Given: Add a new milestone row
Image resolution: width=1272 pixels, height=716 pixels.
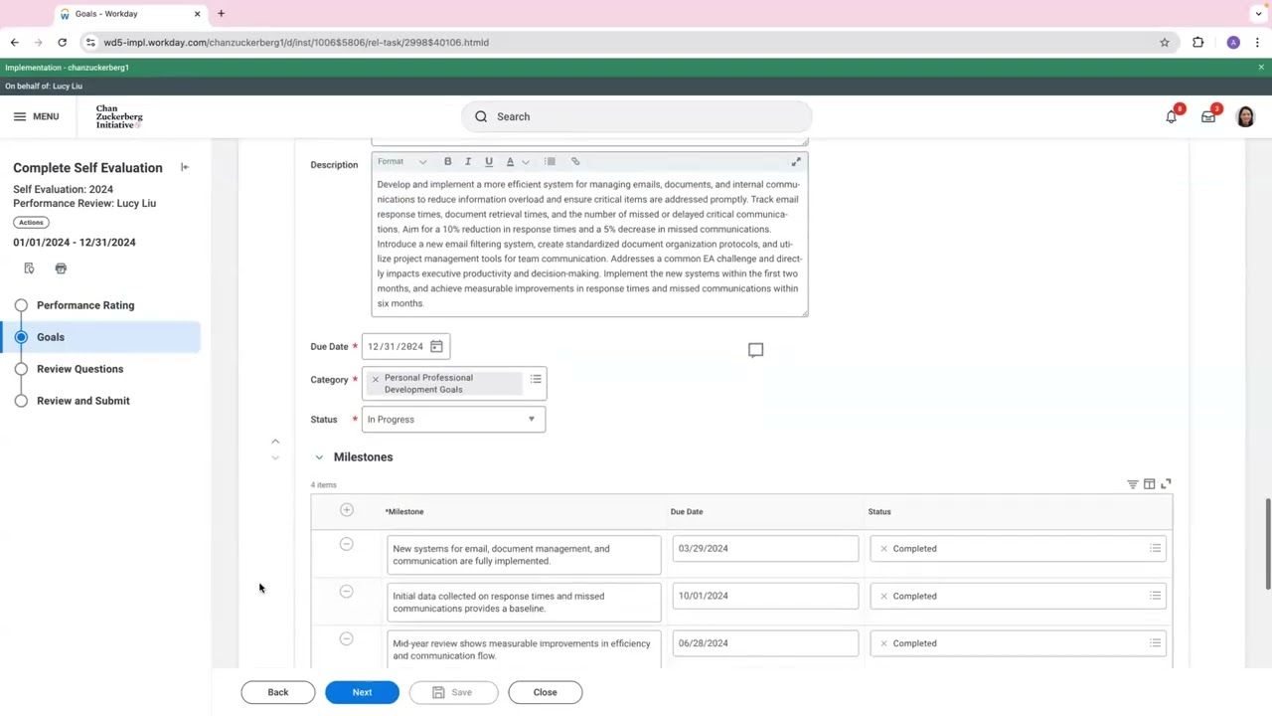Looking at the screenshot, I should 346,510.
